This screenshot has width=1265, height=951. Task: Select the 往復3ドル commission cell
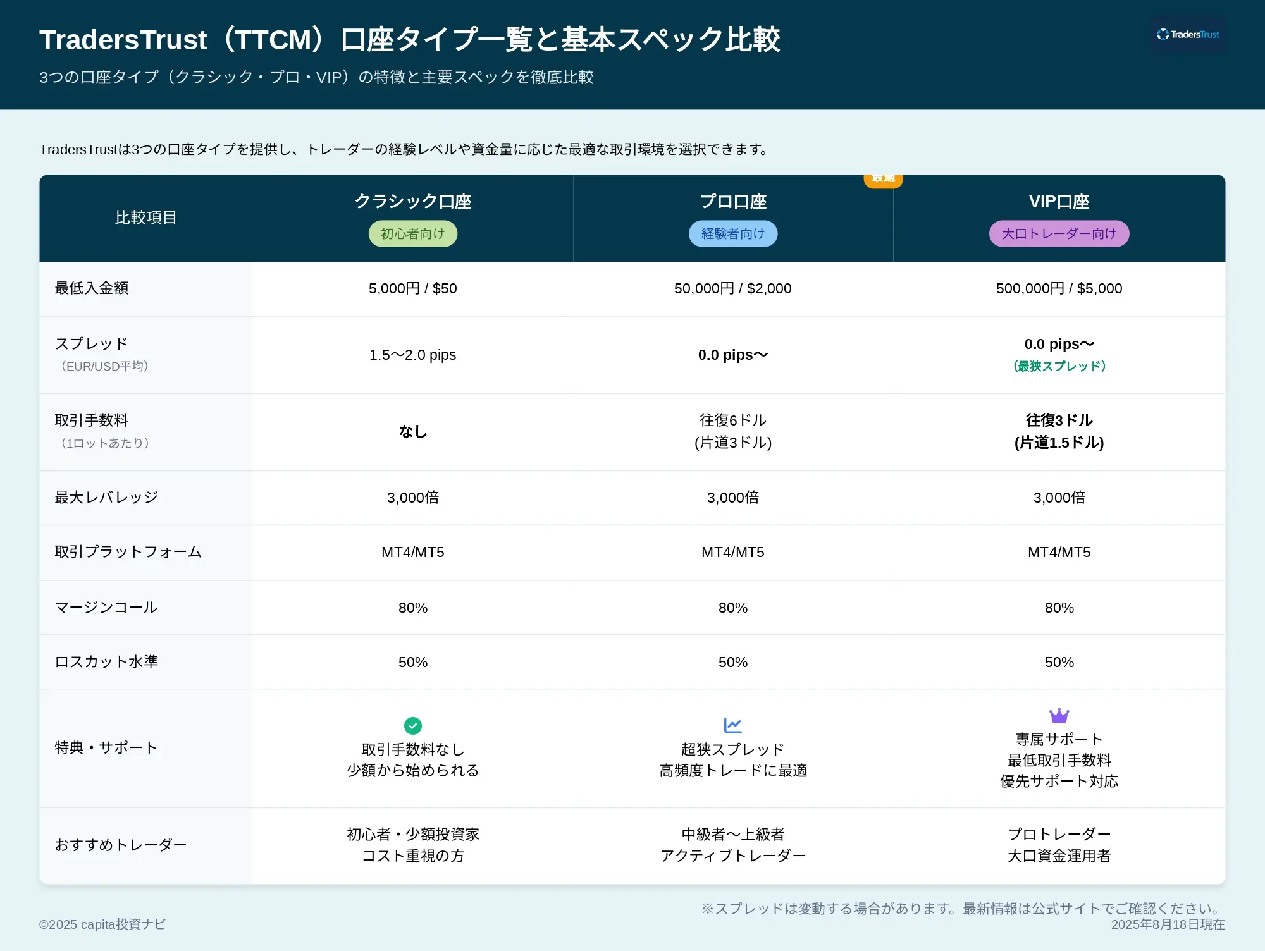(1059, 431)
